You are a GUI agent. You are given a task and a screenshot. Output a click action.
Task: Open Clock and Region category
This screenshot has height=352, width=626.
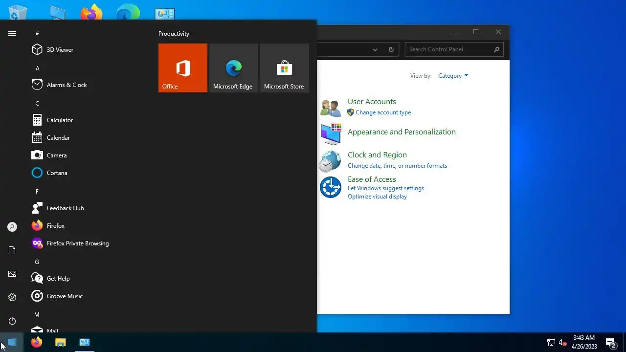(x=377, y=155)
